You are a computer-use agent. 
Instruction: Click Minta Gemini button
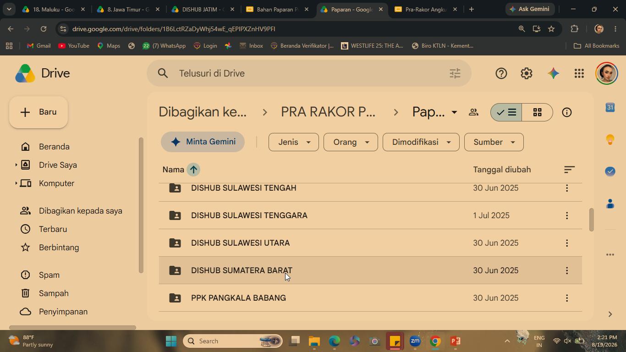(x=203, y=142)
